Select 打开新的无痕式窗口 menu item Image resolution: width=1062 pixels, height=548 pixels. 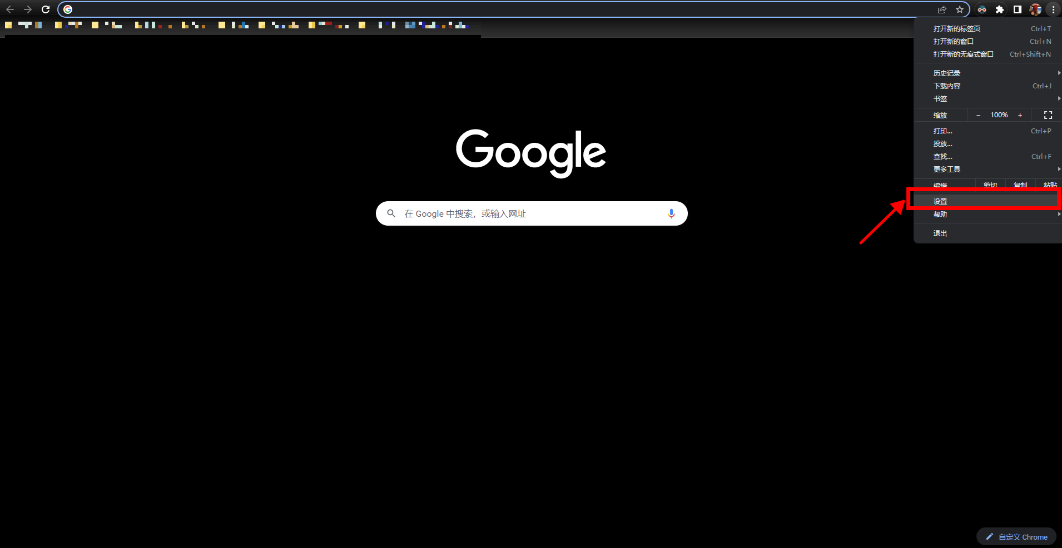tap(963, 54)
